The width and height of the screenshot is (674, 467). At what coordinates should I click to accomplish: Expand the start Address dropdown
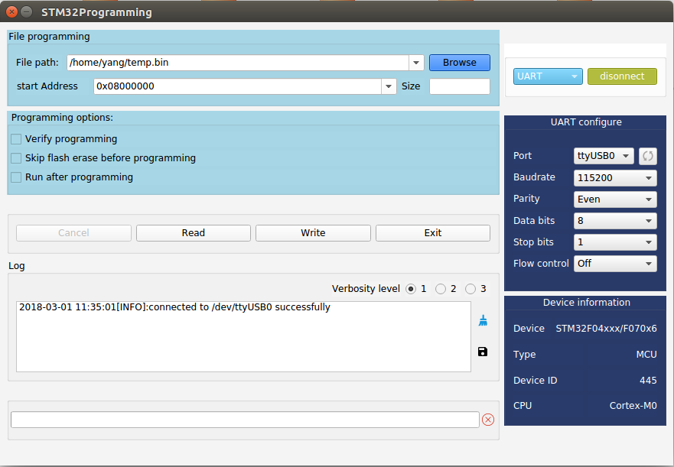389,86
